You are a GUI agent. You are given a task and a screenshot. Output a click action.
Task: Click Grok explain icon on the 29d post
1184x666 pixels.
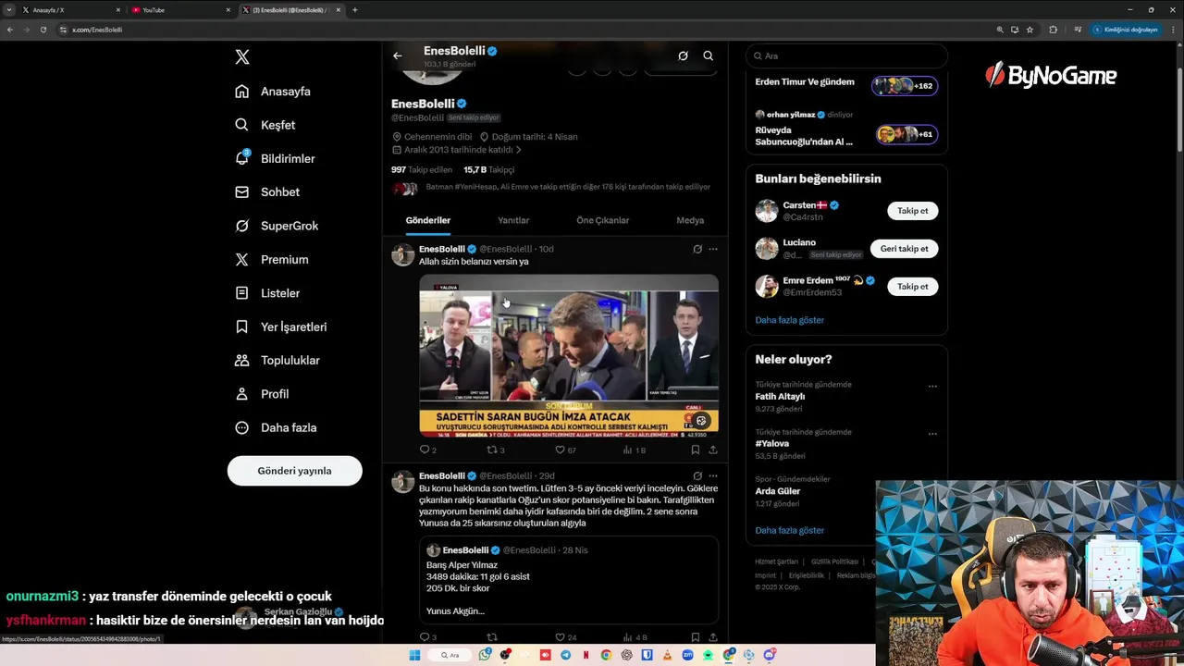point(697,476)
